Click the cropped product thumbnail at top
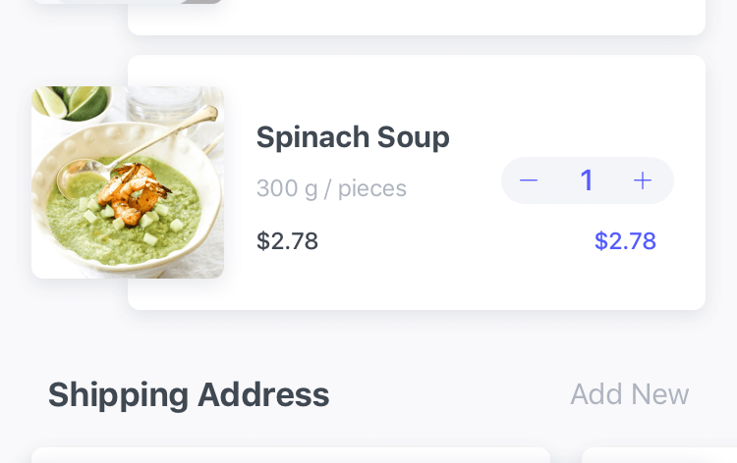This screenshot has width=737, height=463. [x=128, y=2]
